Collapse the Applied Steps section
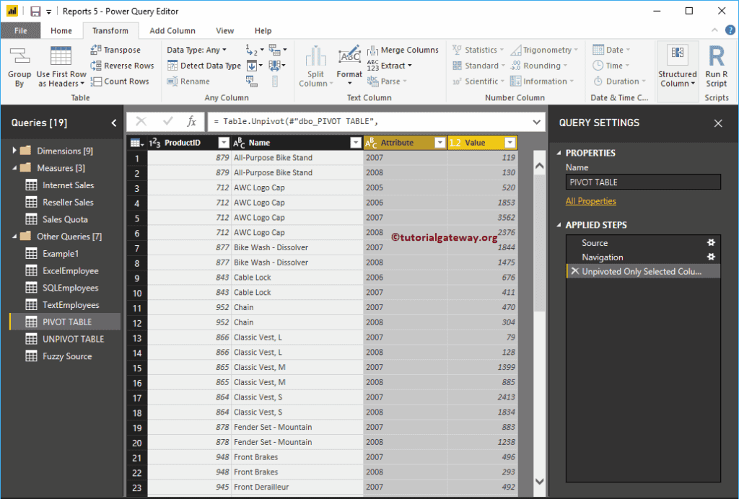Image resolution: width=739 pixels, height=499 pixels. point(557,225)
